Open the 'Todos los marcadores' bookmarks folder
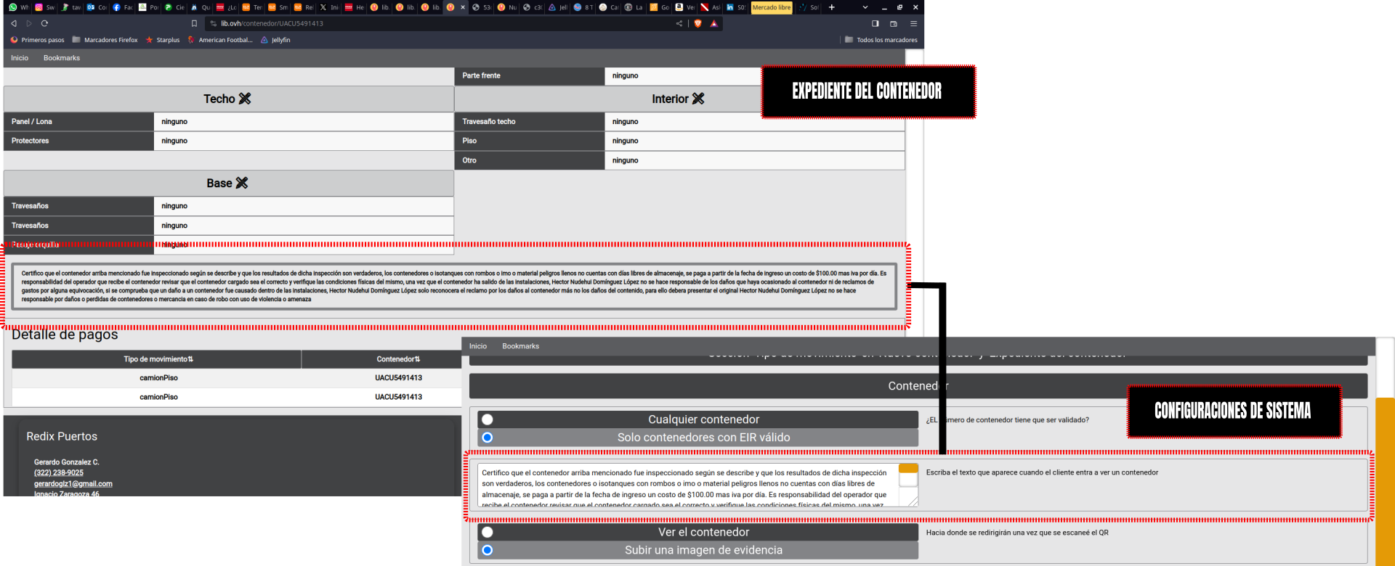1395x566 pixels. pyautogui.click(x=881, y=40)
